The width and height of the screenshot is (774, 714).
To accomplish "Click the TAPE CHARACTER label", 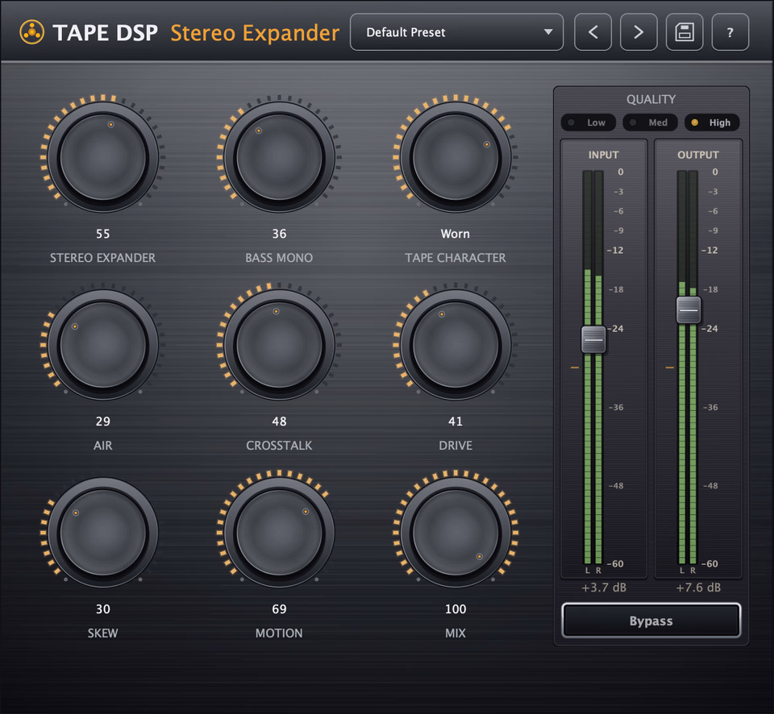I will pyautogui.click(x=455, y=258).
